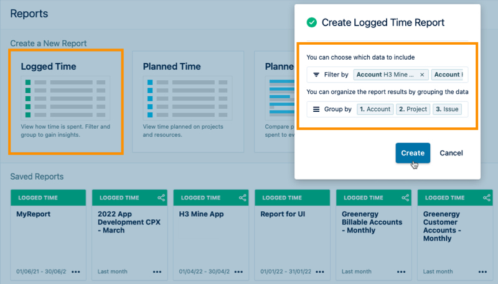Click the Create button
This screenshot has height=284, width=498.
point(413,153)
